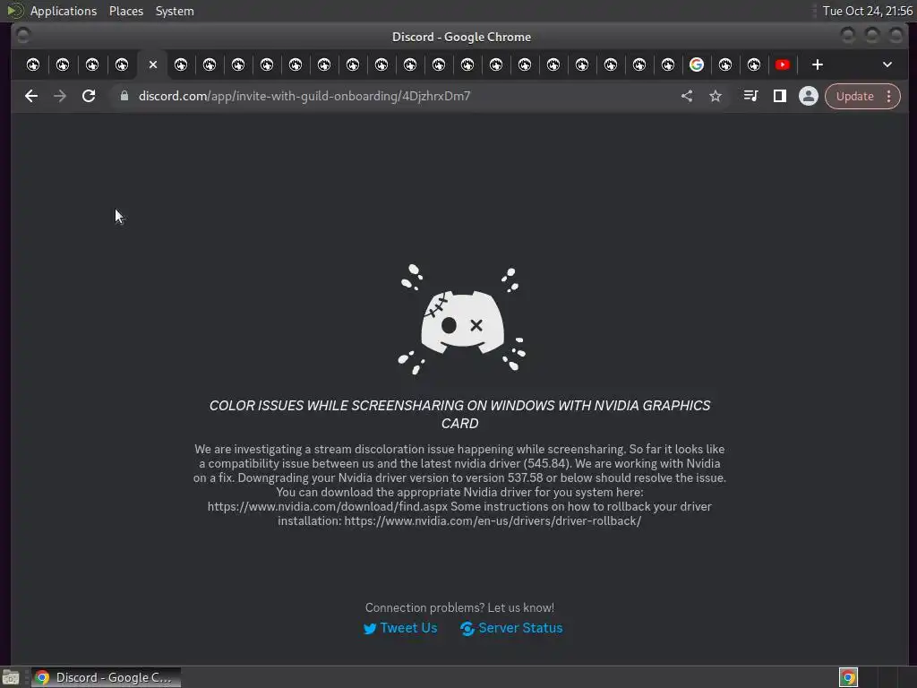Click the forward navigation arrow
Viewport: 917px width, 688px height.
60,96
